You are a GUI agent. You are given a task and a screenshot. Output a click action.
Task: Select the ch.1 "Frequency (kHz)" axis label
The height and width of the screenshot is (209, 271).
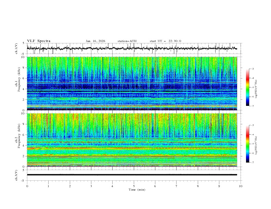(19, 80)
